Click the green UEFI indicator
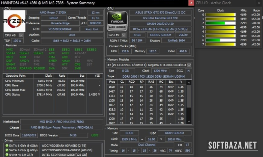263x157 pixels. point(95,135)
